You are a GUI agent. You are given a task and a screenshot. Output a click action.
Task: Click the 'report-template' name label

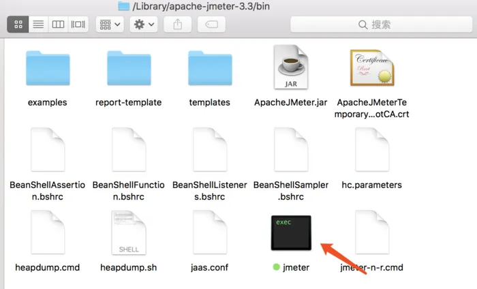(128, 102)
